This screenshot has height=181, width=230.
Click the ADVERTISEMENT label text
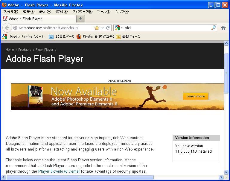pyautogui.click(x=120, y=81)
